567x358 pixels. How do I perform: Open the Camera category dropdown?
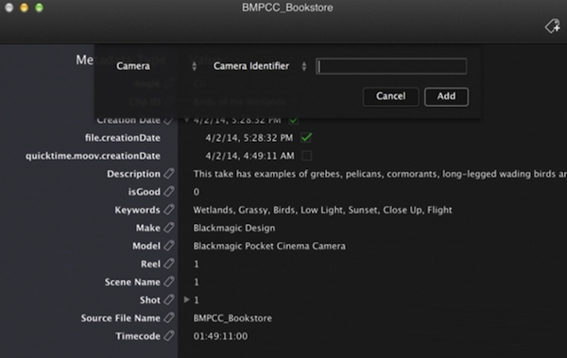pyautogui.click(x=156, y=66)
